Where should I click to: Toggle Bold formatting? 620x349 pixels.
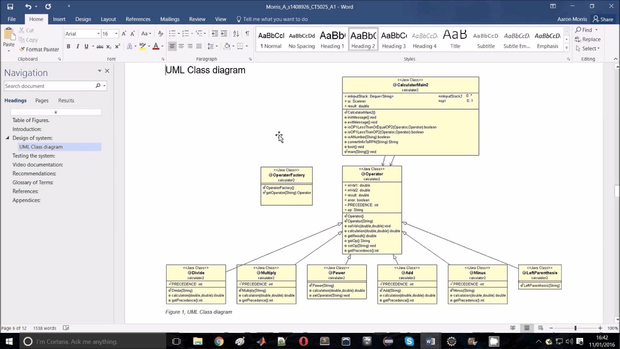68,47
